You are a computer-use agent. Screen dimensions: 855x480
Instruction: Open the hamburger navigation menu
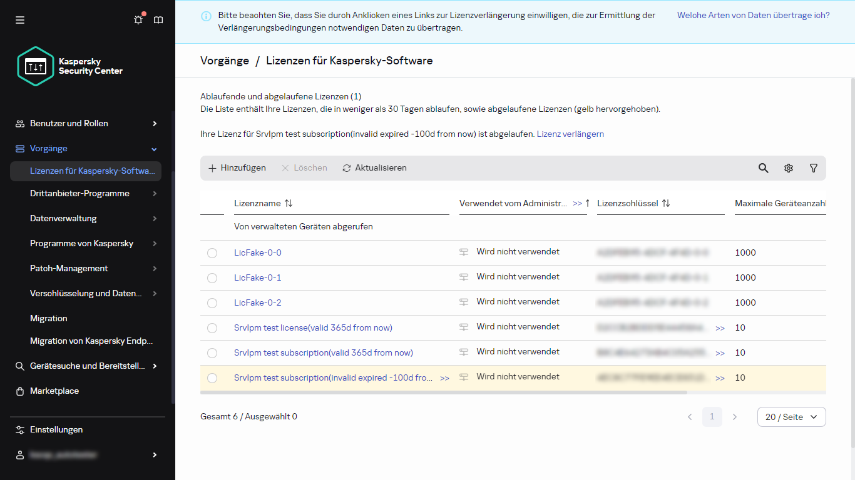20,20
